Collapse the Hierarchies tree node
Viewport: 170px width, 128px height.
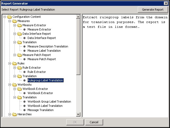(10, 114)
